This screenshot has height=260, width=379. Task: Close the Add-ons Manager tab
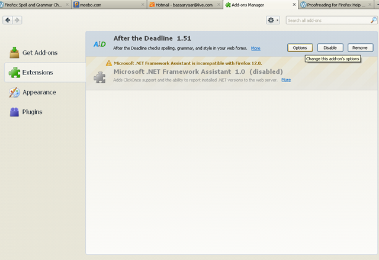click(x=294, y=5)
